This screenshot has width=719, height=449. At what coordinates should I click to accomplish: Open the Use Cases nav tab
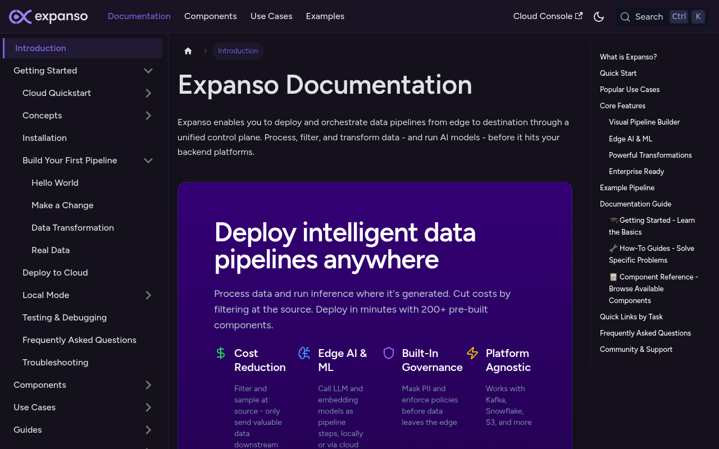coord(271,16)
